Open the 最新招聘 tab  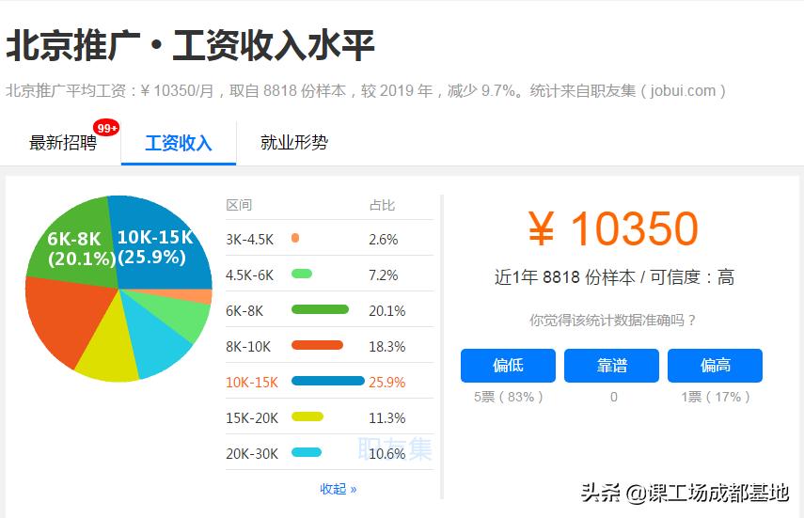click(x=63, y=143)
